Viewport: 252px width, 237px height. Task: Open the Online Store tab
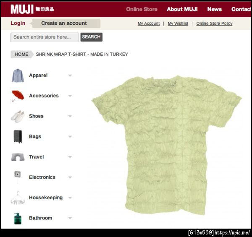[142, 9]
